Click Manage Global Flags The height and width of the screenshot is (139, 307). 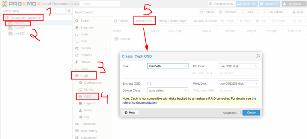click(x=172, y=21)
